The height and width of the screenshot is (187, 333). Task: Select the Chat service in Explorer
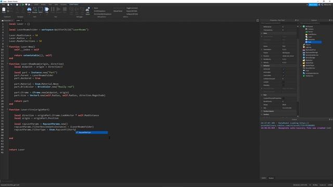(308, 71)
